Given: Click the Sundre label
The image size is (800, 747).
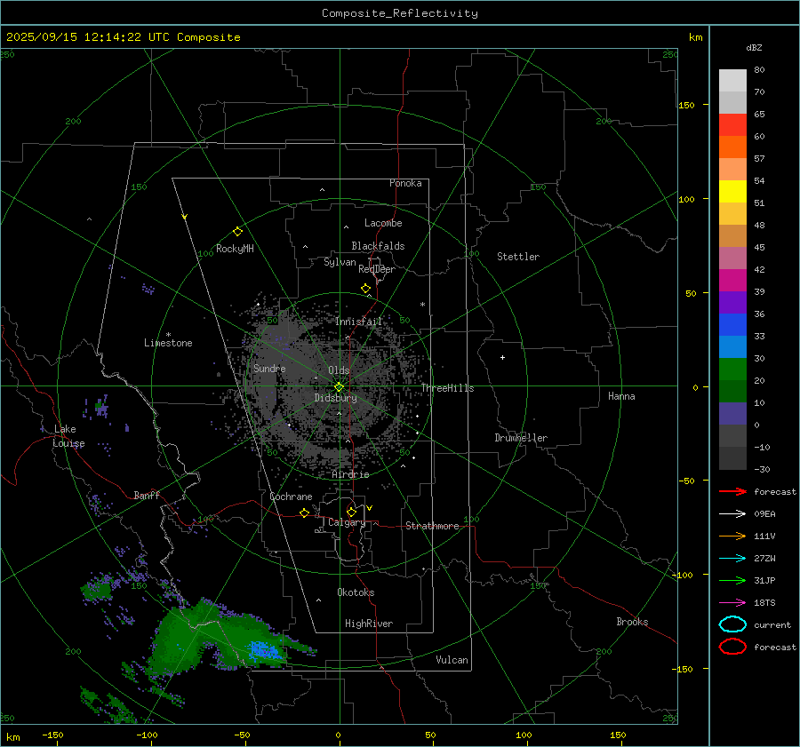Looking at the screenshot, I should tap(269, 368).
